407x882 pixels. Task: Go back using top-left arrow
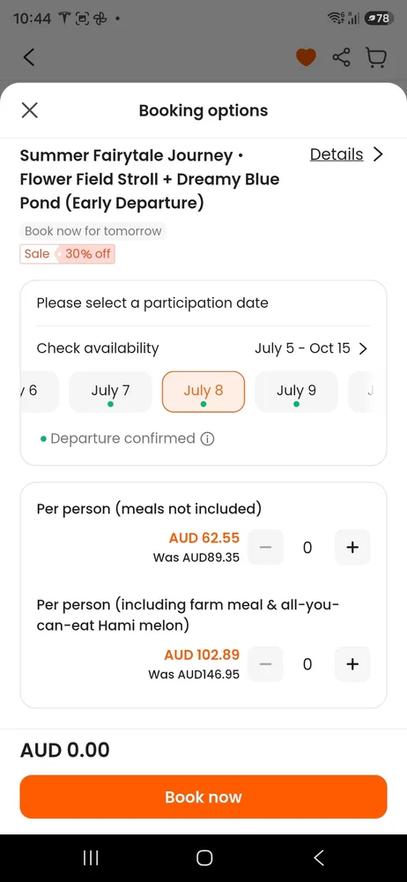pyautogui.click(x=29, y=56)
